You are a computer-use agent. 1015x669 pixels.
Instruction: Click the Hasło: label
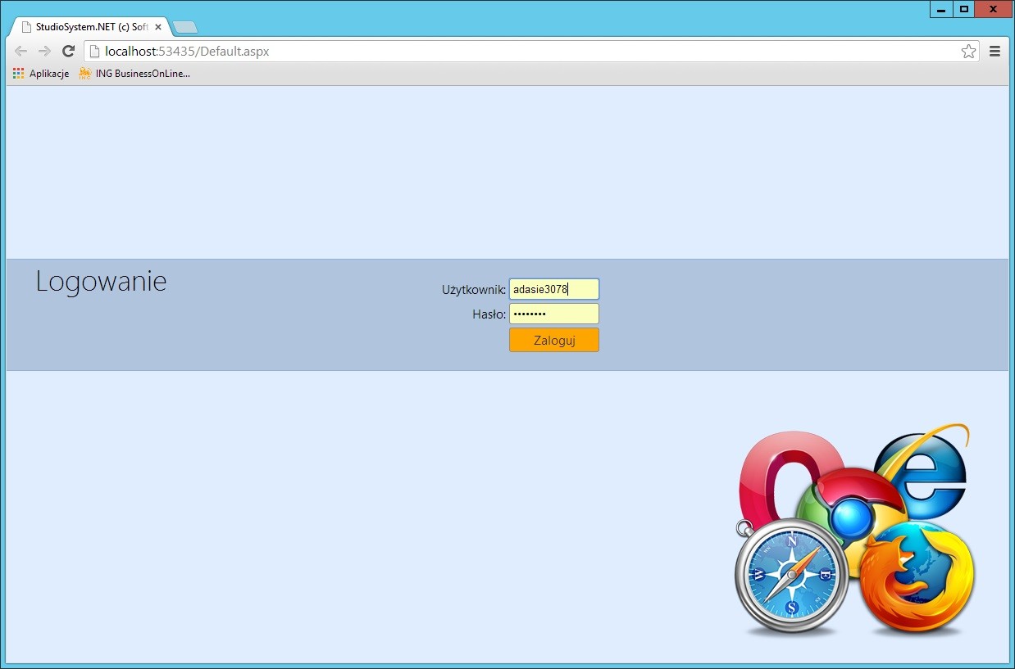coord(489,314)
